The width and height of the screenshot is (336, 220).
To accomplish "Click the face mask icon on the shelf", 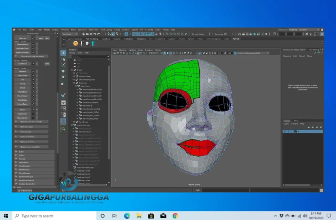I will pyautogui.click(x=87, y=43).
